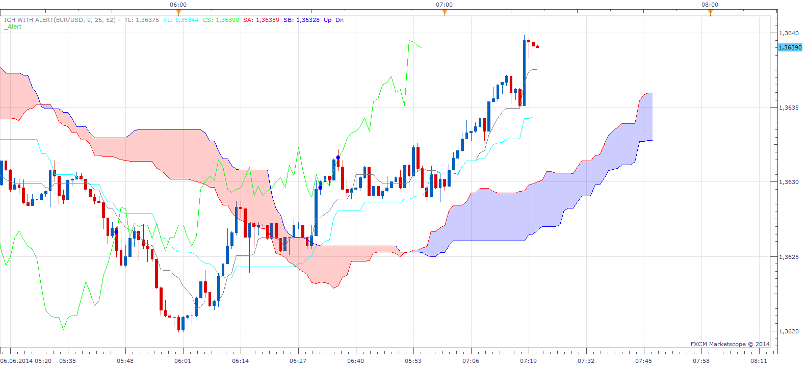This screenshot has width=807, height=367.
Task: Click the 07:00 label on top axis
Action: (x=444, y=5)
